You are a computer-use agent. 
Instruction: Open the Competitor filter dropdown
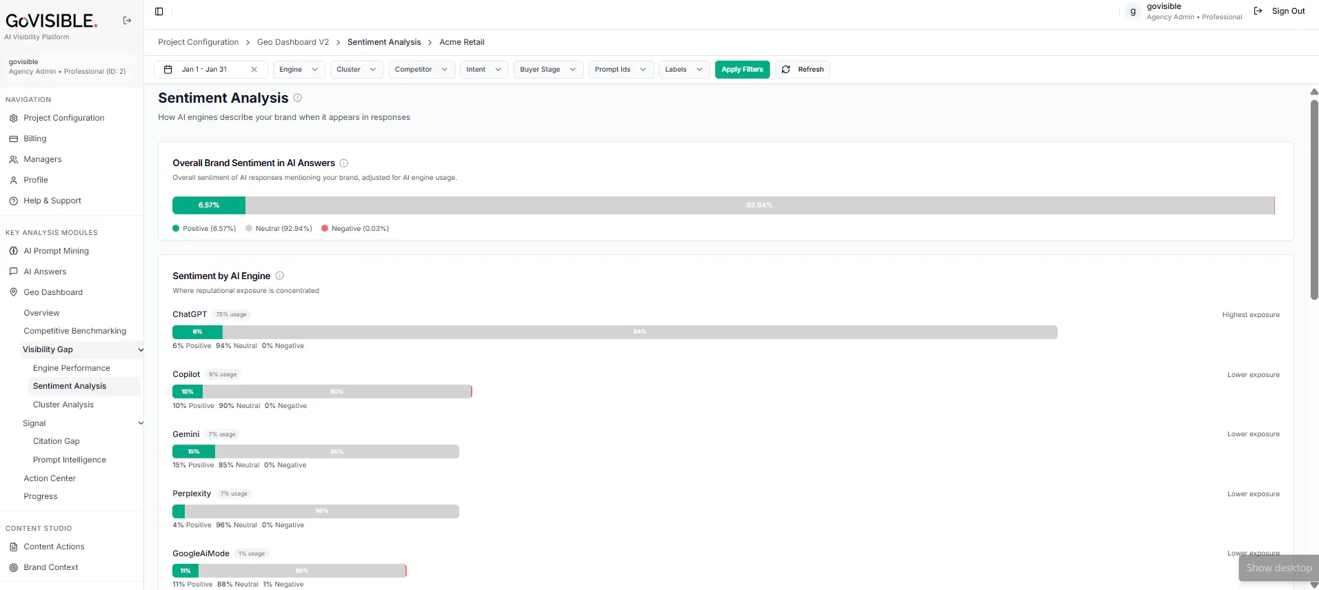coord(421,70)
